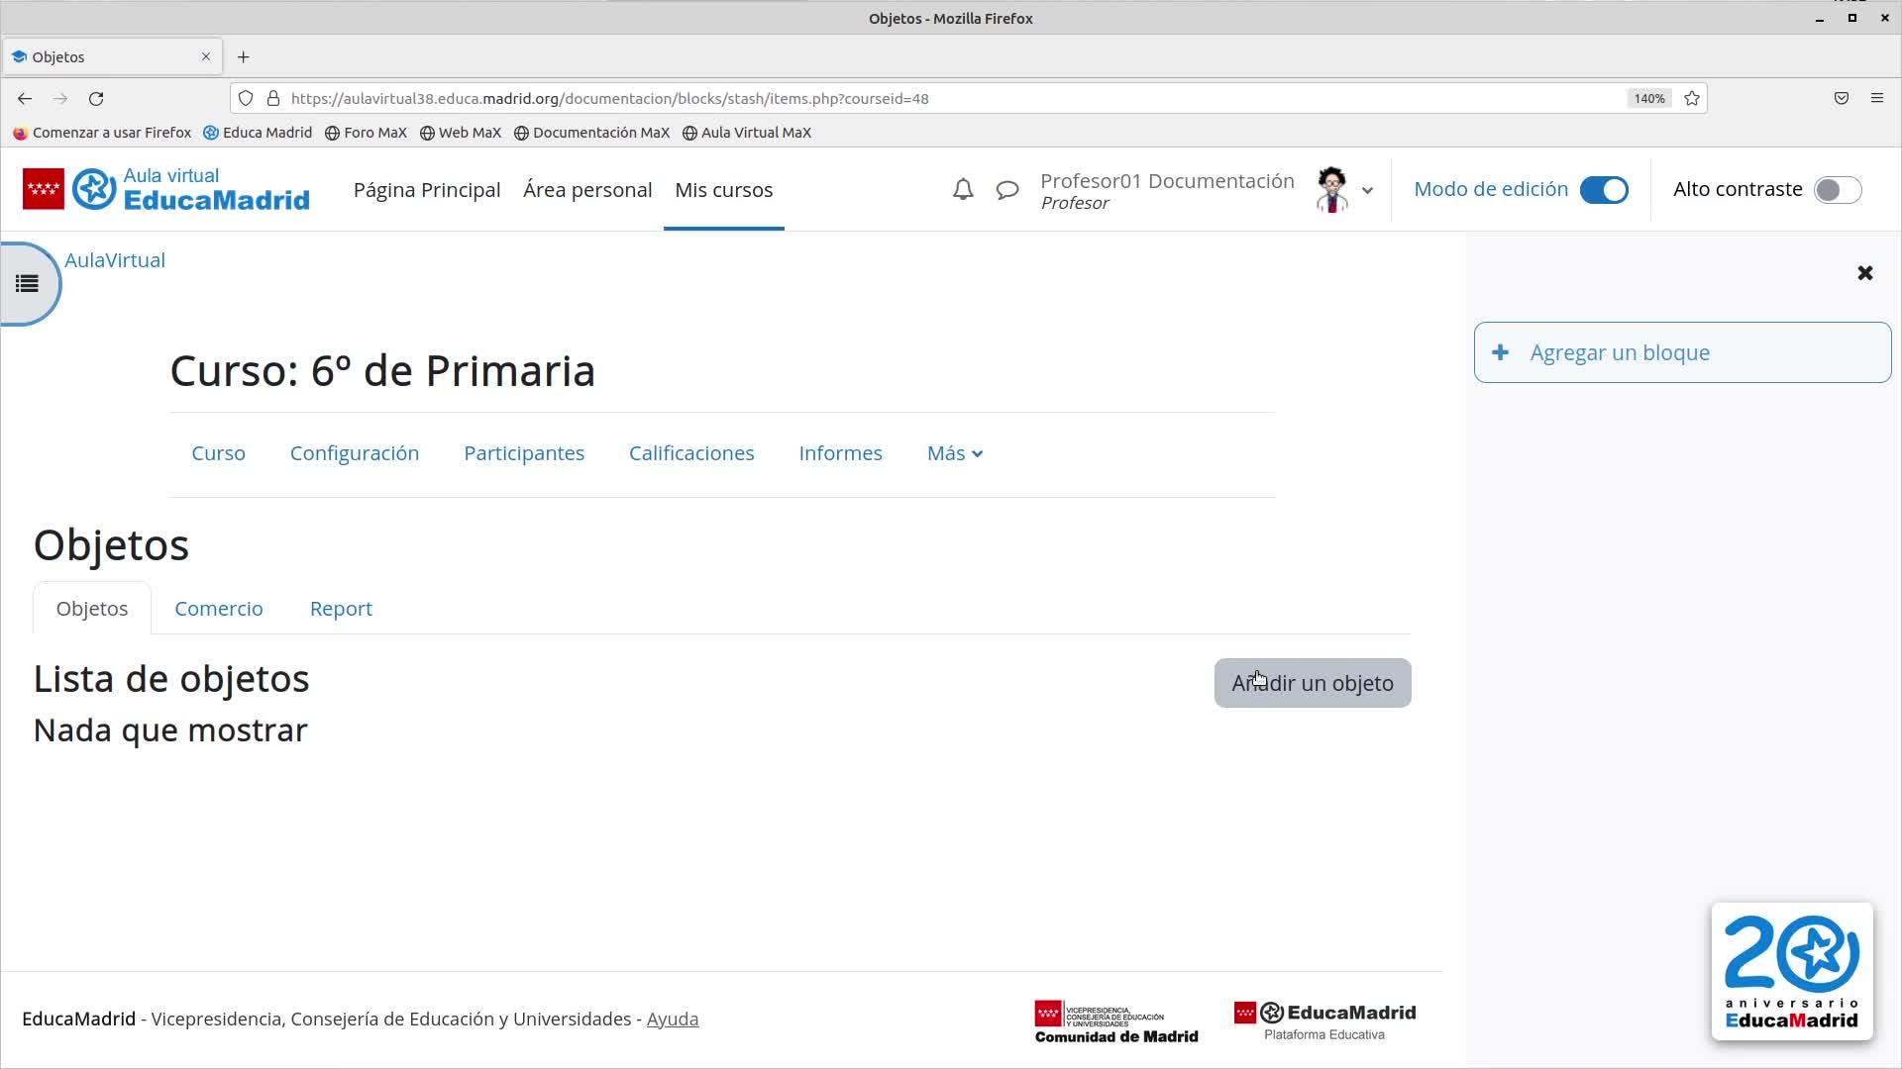Click the EducaMadrid Aula virtual logo
Screen dimensions: 1902x1069
(x=166, y=189)
